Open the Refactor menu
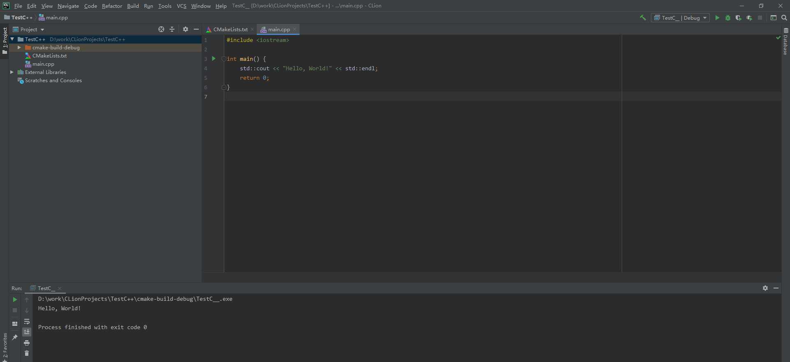The height and width of the screenshot is (362, 790). [x=112, y=6]
